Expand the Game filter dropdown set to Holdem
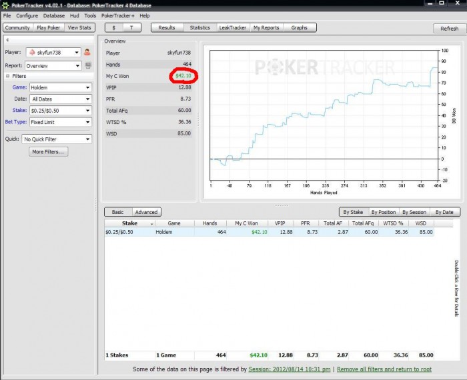 pos(61,87)
